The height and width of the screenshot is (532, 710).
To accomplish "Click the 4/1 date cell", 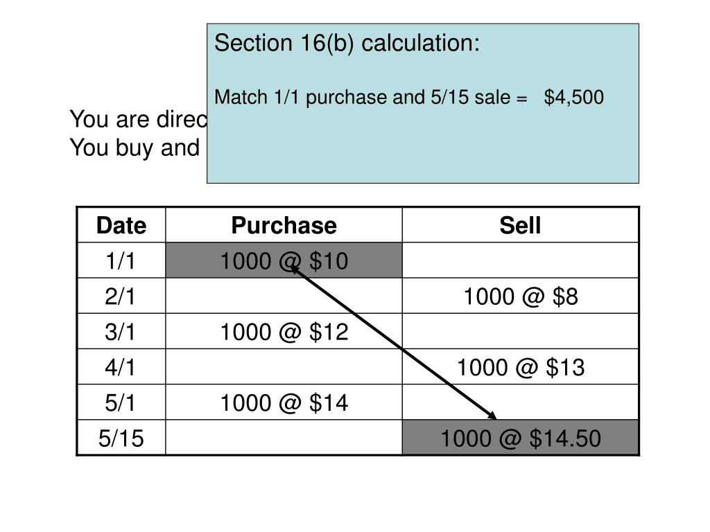I will [121, 366].
